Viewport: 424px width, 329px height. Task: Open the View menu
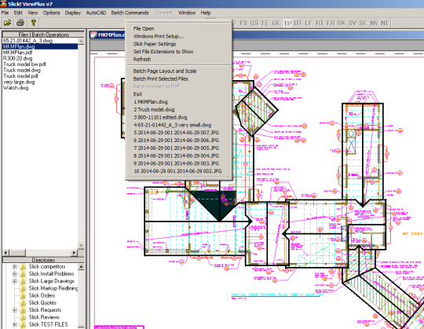click(x=33, y=13)
